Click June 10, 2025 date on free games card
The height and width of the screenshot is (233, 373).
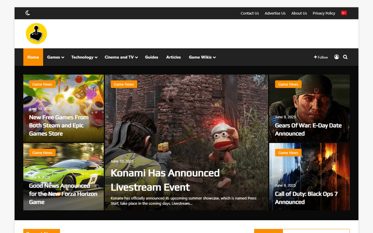click(x=40, y=109)
